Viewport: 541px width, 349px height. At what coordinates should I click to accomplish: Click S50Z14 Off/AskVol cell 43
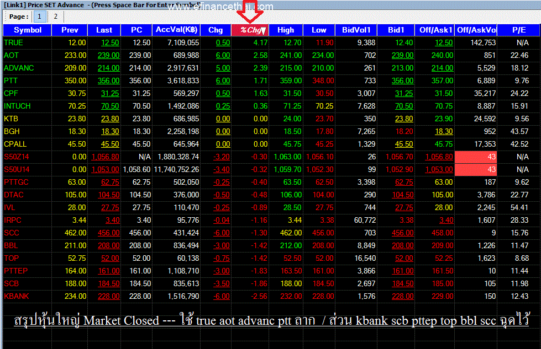click(x=476, y=157)
